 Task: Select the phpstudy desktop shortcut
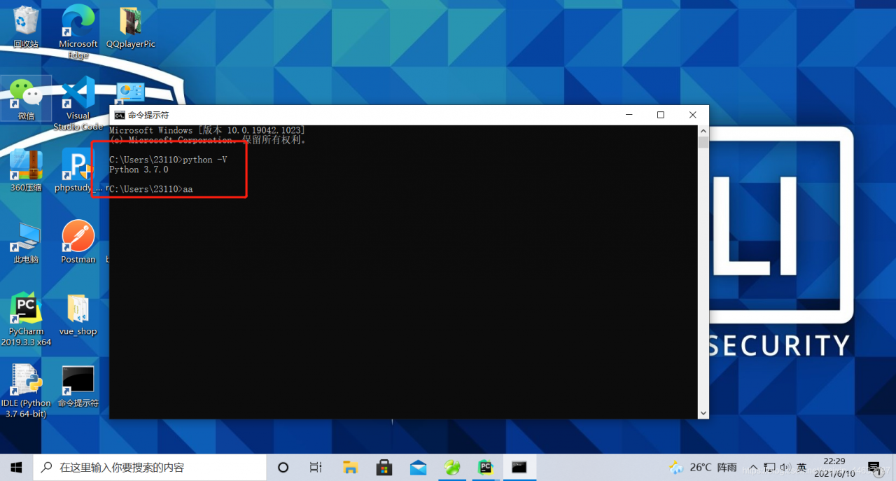pyautogui.click(x=78, y=170)
